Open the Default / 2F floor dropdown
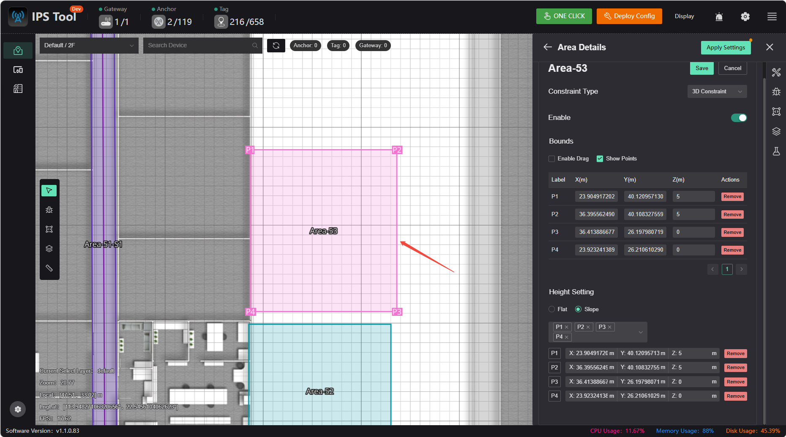Image resolution: width=786 pixels, height=437 pixels. point(89,46)
